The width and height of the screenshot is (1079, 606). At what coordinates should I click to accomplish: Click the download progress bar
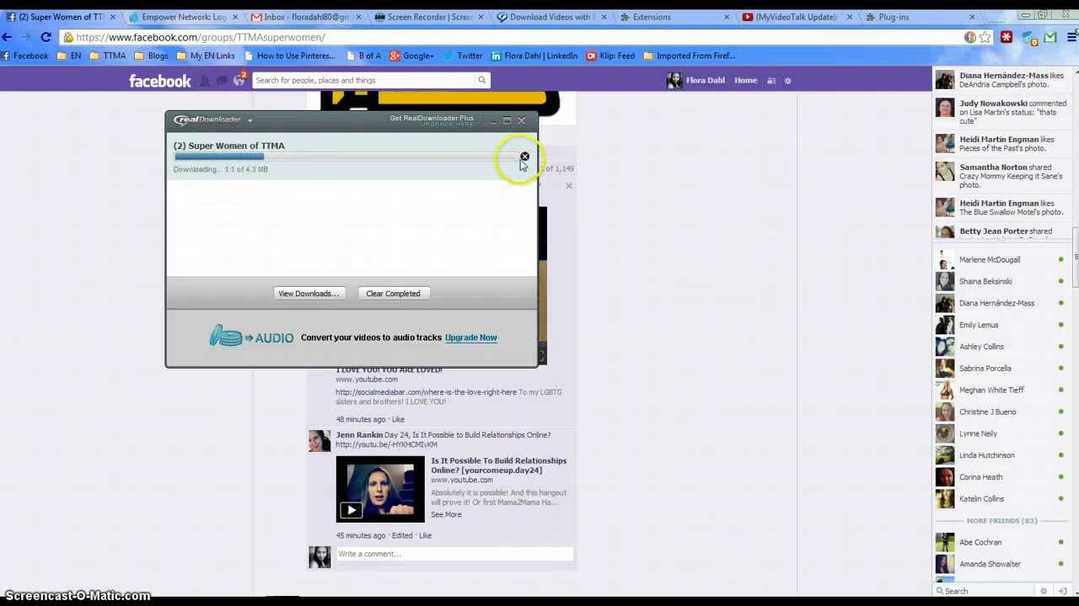(x=346, y=157)
